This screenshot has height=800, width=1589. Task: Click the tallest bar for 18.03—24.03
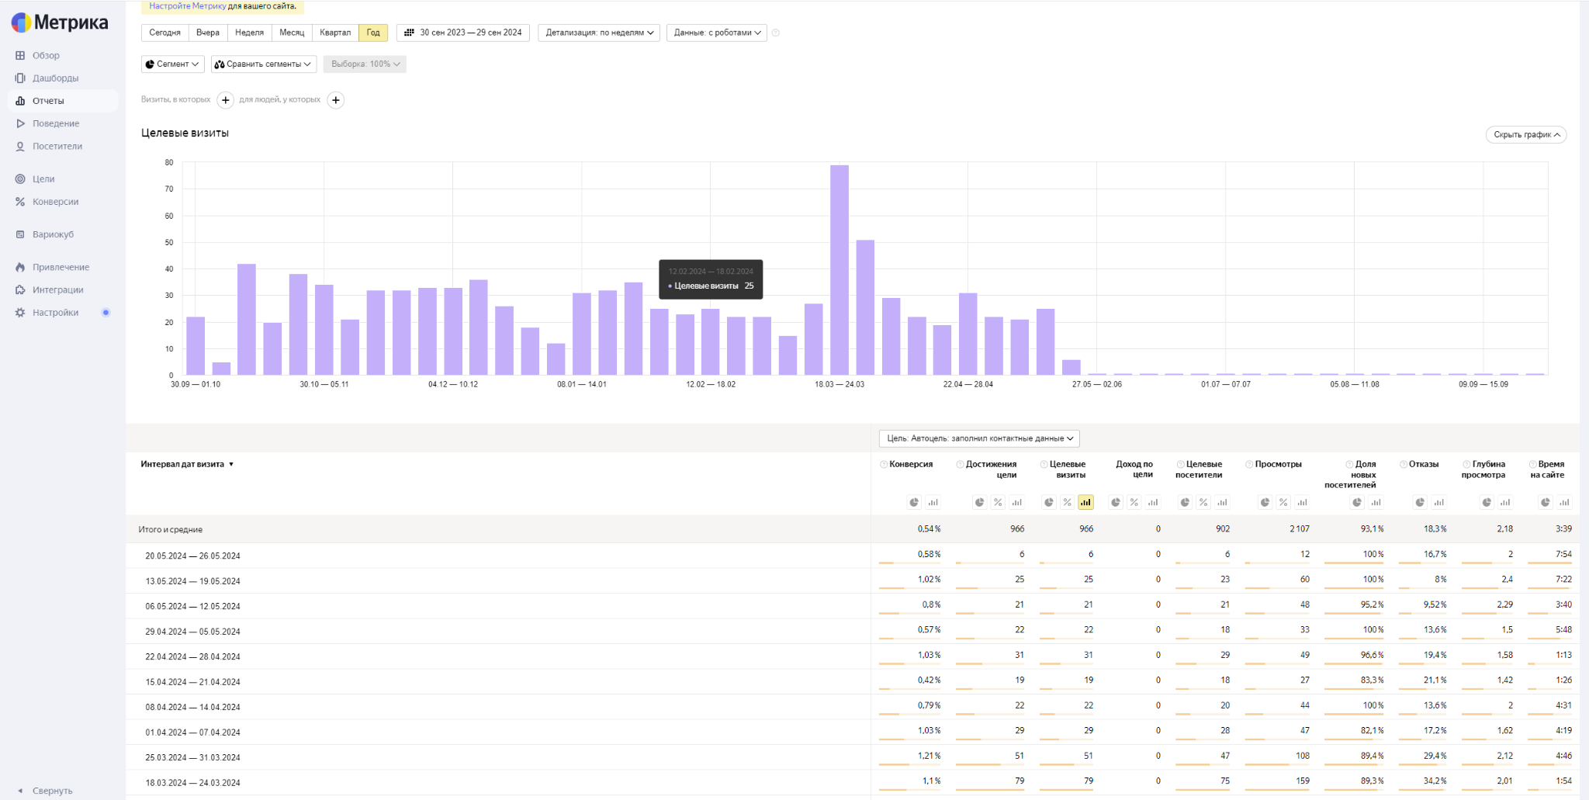839,270
